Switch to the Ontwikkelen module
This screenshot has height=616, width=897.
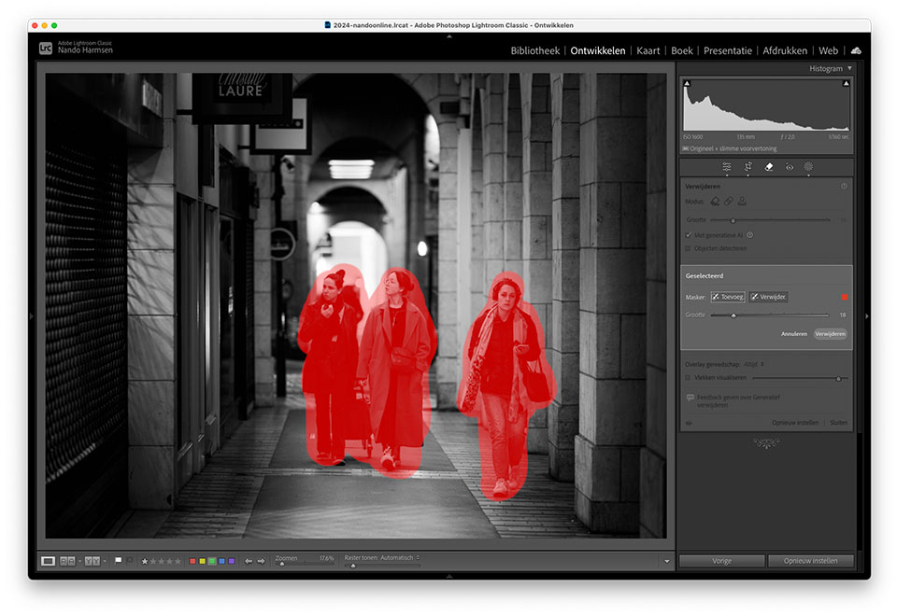[598, 50]
